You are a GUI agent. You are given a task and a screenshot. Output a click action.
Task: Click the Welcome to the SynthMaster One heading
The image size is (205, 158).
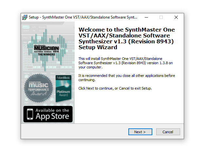coord(126,38)
